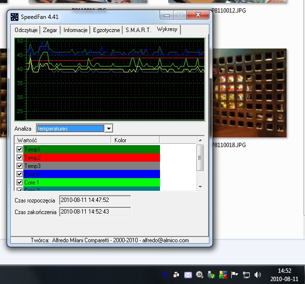Click the temperature graph area
The height and width of the screenshot is (284, 305).
110,79
